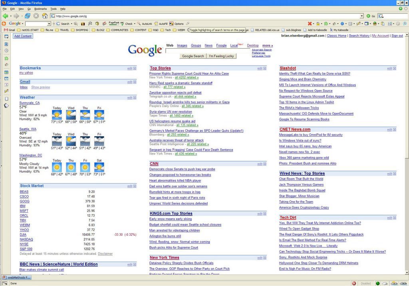Screen dimensions: 409x286
Task: Toggle Gmail Show preview
Action: [x=41, y=87]
